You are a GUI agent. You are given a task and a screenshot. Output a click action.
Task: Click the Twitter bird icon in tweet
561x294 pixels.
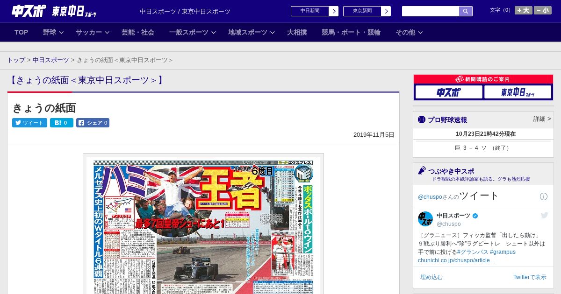(544, 215)
